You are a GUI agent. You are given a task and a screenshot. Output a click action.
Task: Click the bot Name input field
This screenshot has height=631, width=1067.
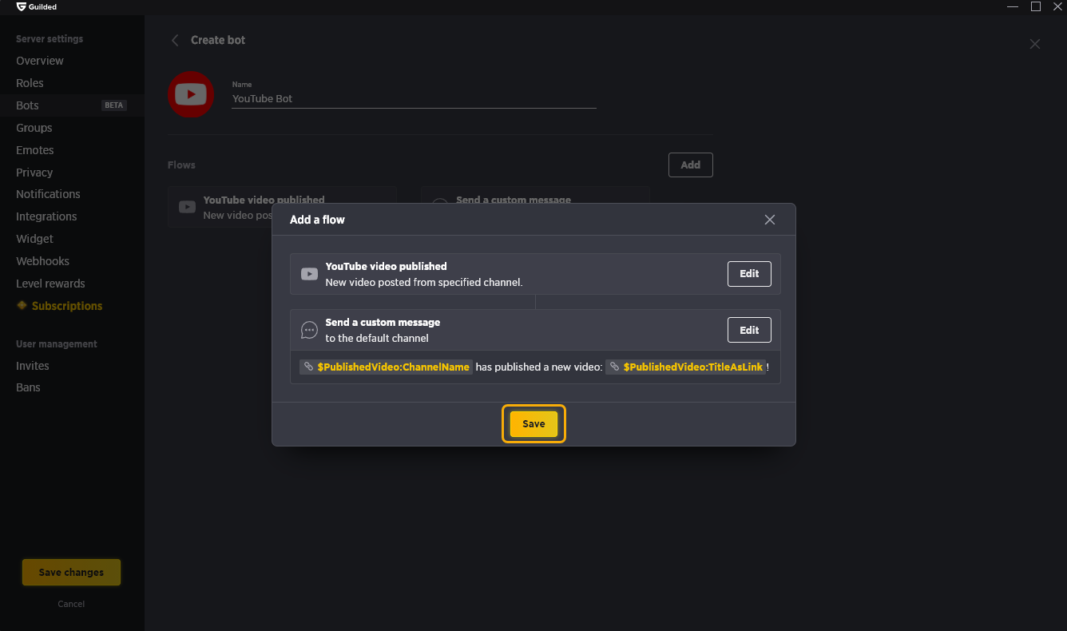pos(414,99)
